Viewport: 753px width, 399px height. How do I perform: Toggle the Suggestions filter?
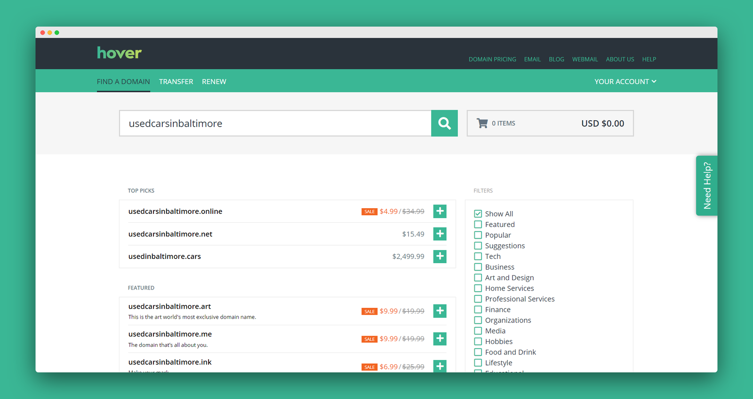[478, 246]
